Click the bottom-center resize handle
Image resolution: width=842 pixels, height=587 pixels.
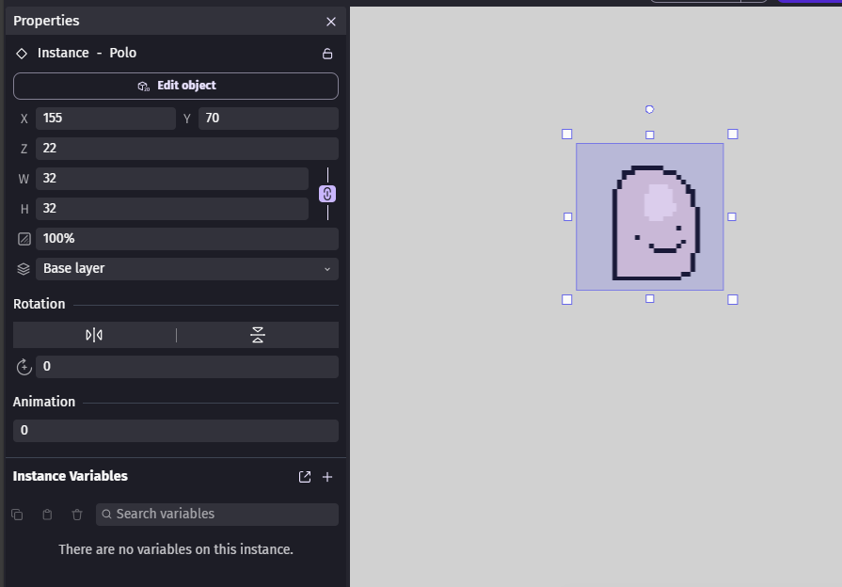(650, 298)
